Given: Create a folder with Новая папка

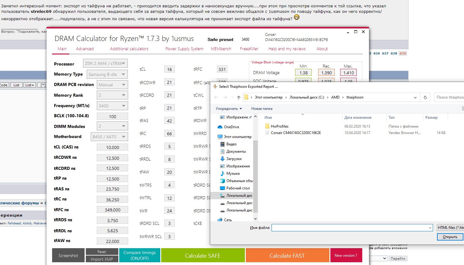Looking at the screenshot, I should click(262, 109).
